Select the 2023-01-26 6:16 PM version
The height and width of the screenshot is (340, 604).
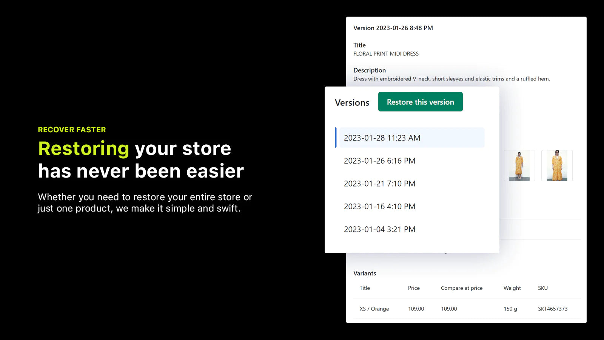[379, 161]
